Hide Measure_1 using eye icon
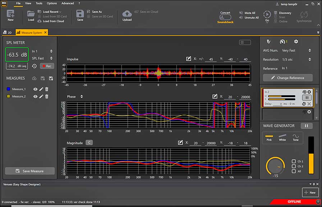 tap(36, 89)
